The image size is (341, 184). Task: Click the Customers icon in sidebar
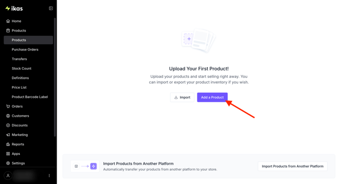(8, 116)
